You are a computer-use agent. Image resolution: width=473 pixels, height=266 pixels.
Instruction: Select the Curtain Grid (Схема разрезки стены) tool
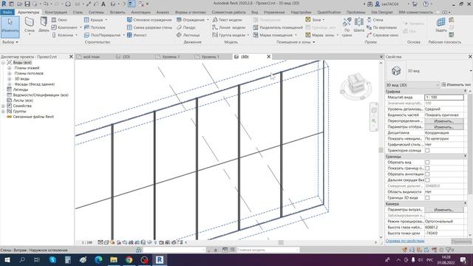pyautogui.click(x=149, y=27)
